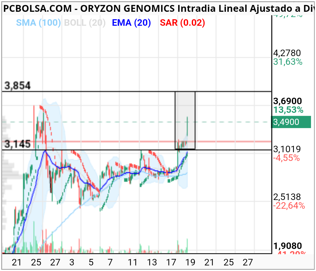Click date label 13 on time axis
Screen dimensions: 316x271
(152, 263)
